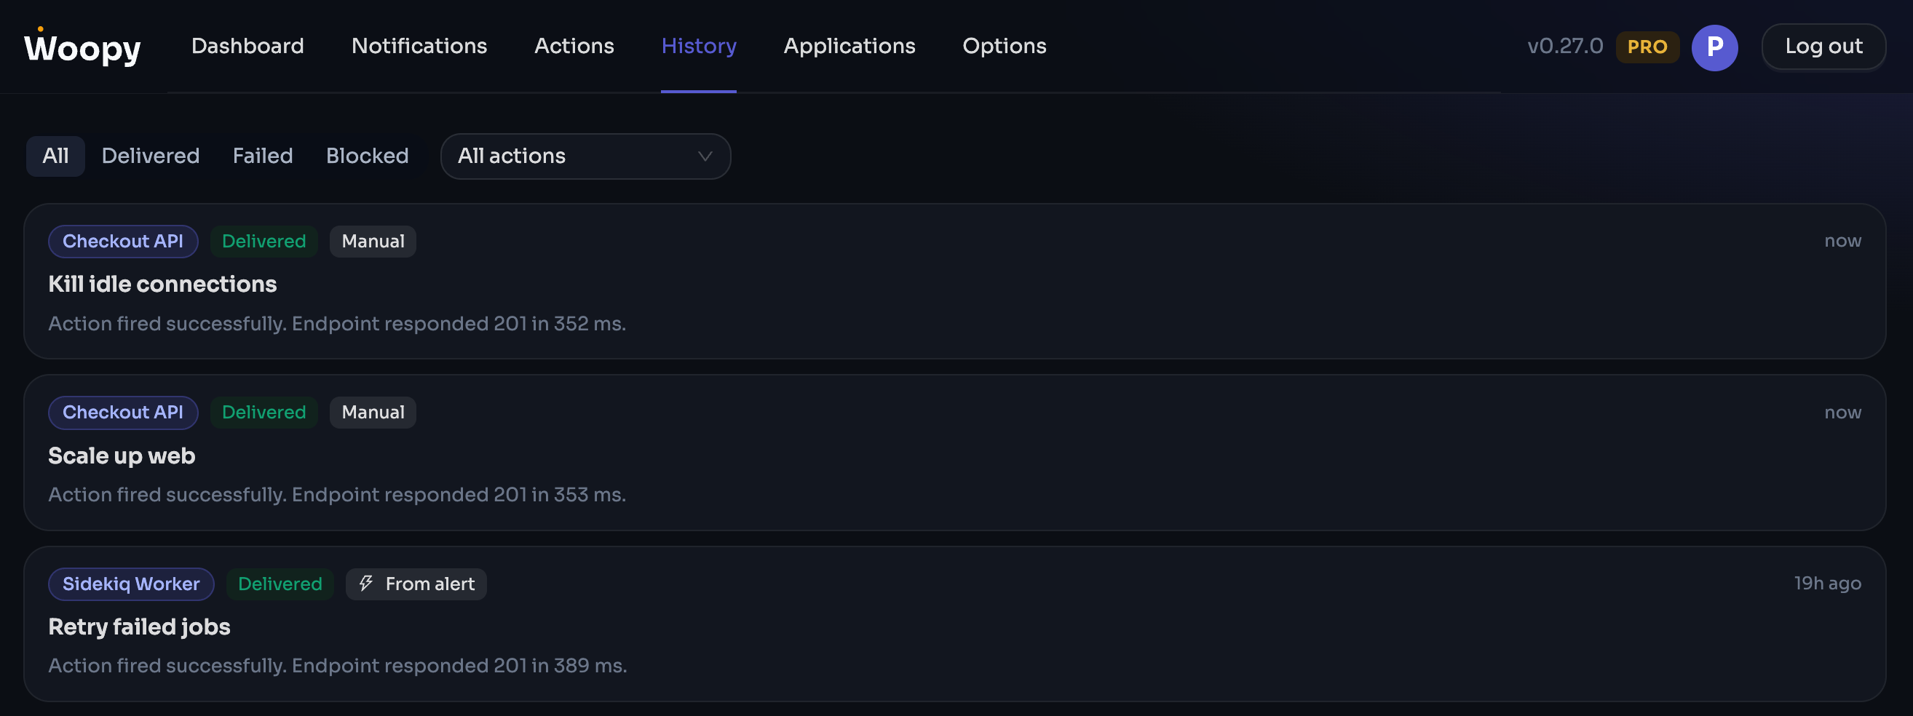Click the Sidekiq Worker application tag

pyautogui.click(x=132, y=584)
